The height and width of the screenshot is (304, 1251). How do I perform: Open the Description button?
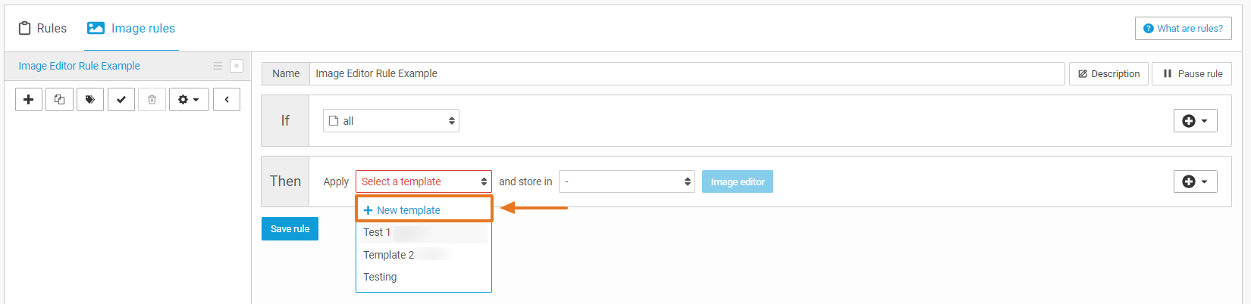(1108, 74)
